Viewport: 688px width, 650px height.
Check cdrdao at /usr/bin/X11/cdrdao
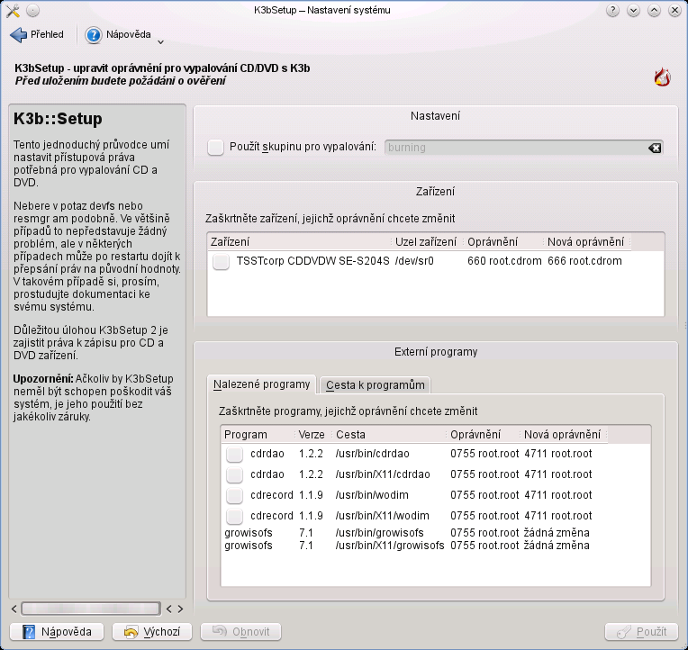pos(234,474)
